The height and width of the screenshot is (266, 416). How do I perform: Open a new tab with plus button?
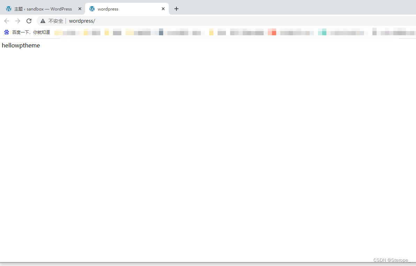tap(176, 9)
